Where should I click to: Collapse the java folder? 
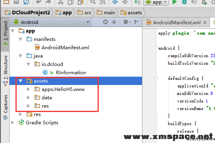click(21, 56)
